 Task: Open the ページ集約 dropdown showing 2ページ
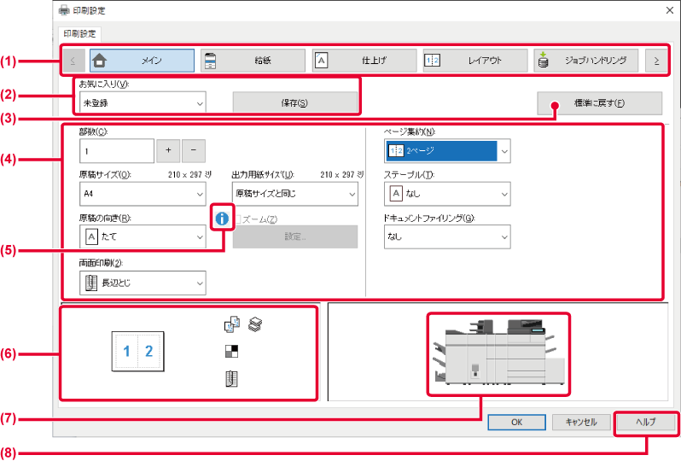[447, 151]
